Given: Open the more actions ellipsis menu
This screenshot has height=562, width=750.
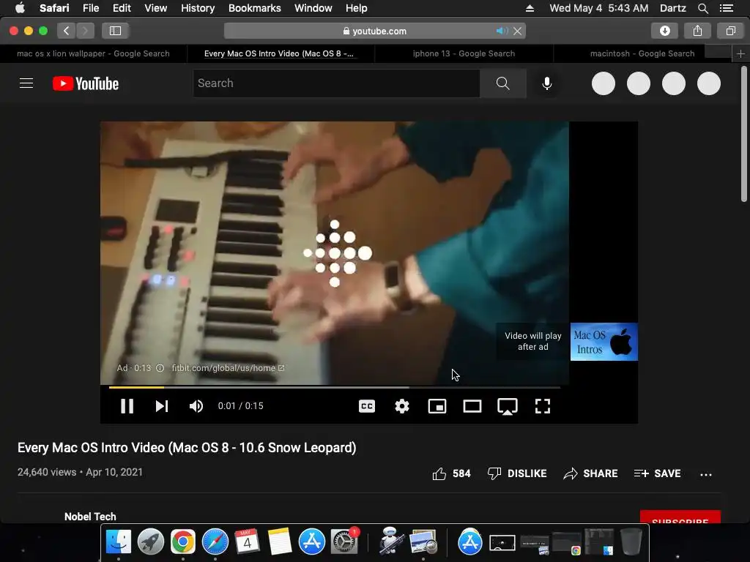Looking at the screenshot, I should (x=705, y=474).
